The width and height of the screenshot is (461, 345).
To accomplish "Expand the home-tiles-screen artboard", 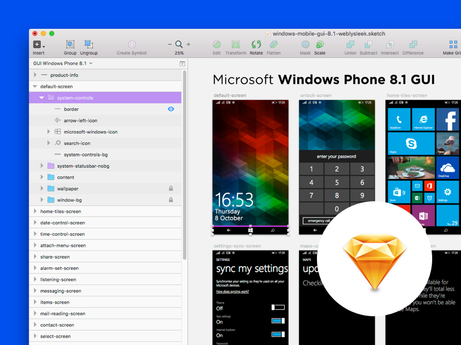I will pyautogui.click(x=35, y=211).
